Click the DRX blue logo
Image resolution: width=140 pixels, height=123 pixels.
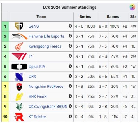point(19,77)
